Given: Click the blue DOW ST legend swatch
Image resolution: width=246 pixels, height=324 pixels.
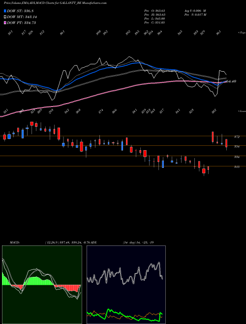Looking at the screenshot, I should [5, 11].
